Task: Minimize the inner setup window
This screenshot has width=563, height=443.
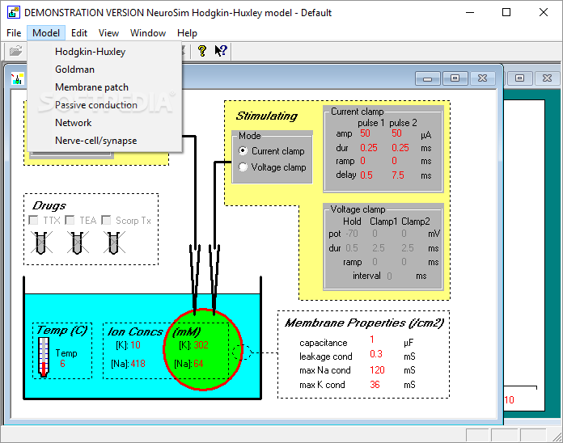Action: 428,78
